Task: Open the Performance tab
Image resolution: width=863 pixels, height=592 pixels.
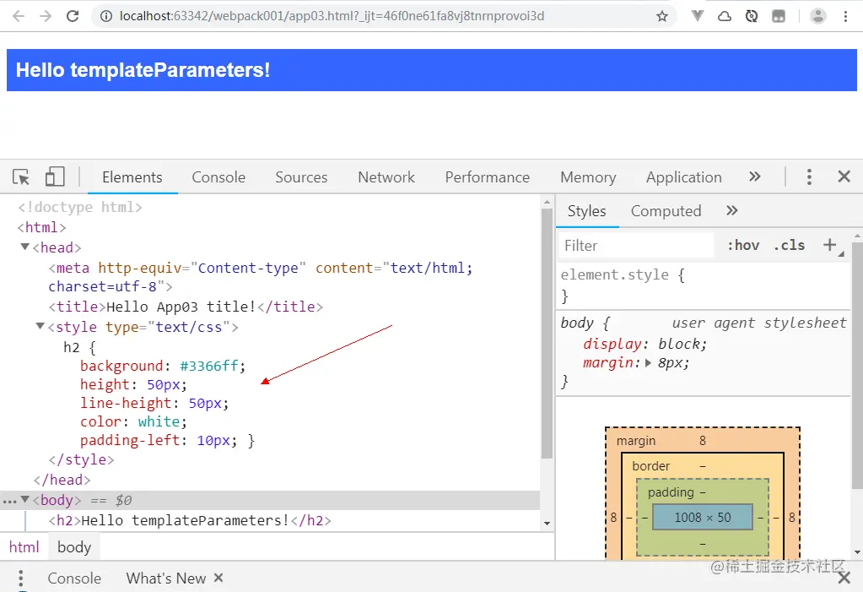Action: 487,177
